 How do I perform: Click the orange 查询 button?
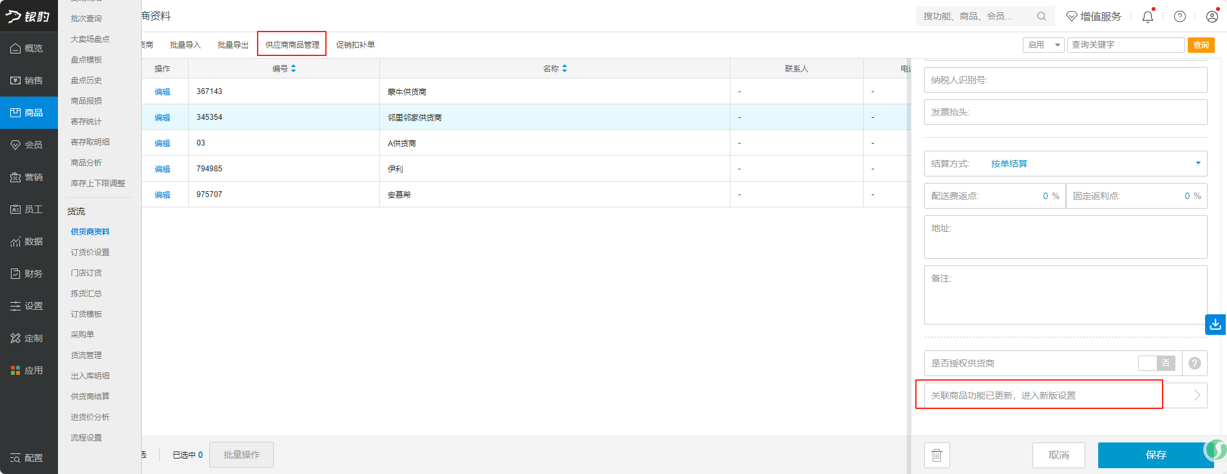click(x=1201, y=44)
